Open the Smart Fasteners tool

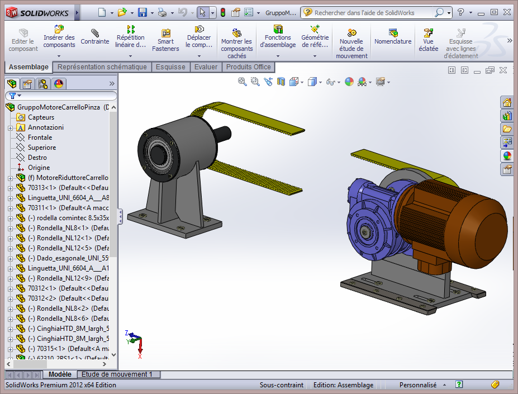pos(165,40)
